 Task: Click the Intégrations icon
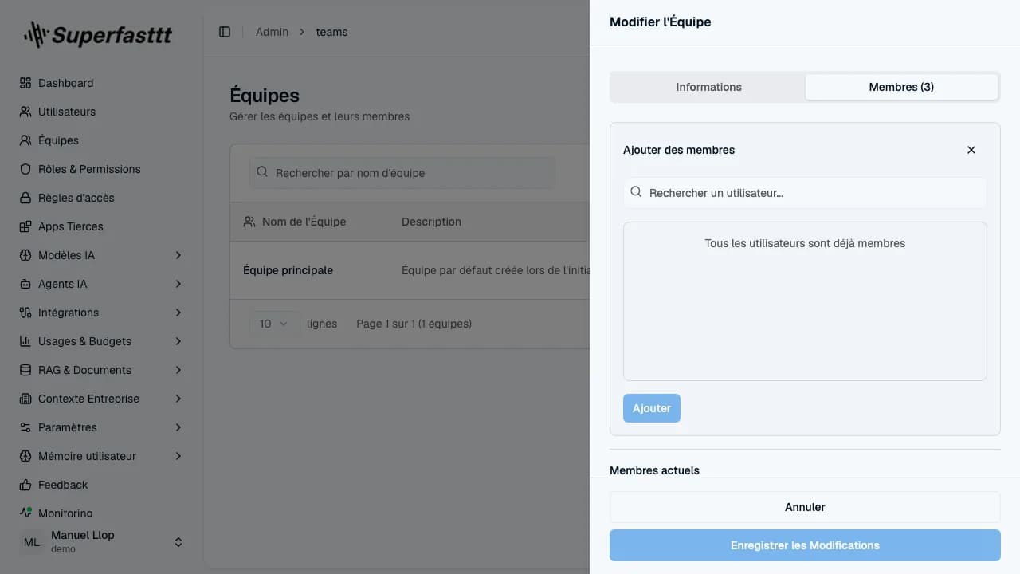click(25, 313)
